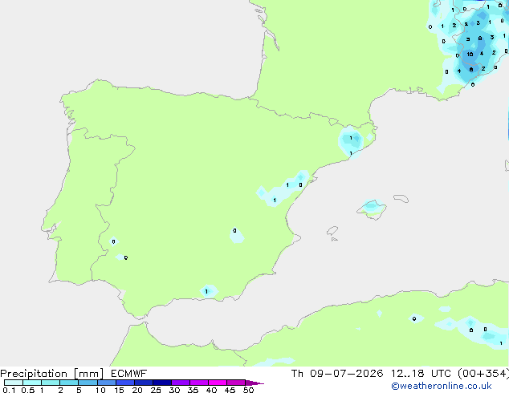The height and width of the screenshot is (393, 509).
Task: Click the legend tick label "10"
Action: point(100,390)
